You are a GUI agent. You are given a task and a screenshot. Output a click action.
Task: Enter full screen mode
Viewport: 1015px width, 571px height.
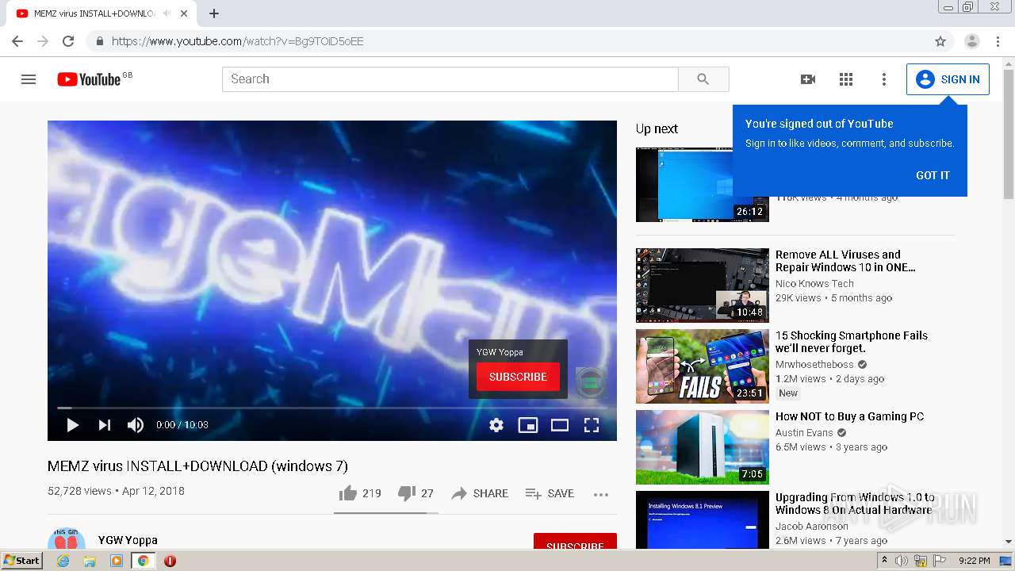[592, 425]
